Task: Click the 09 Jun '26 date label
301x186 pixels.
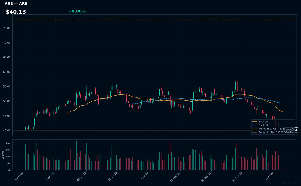Action: point(81,177)
